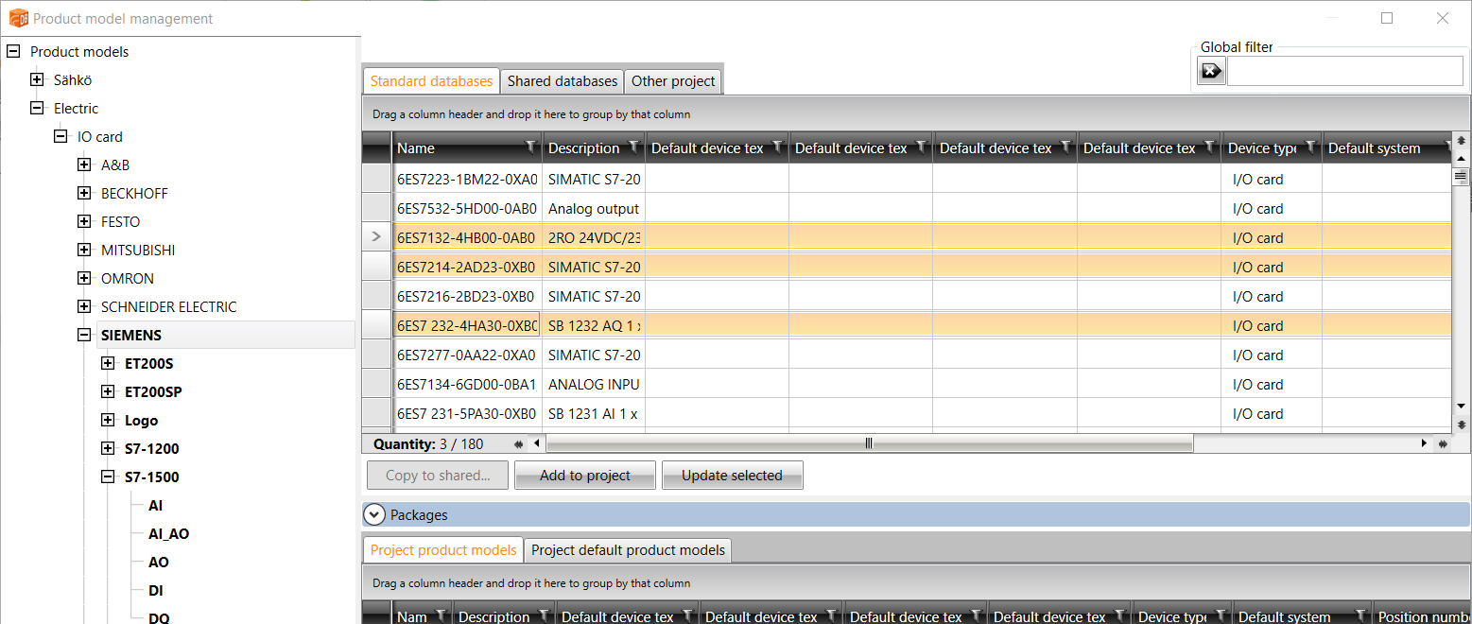This screenshot has width=1472, height=624.
Task: Select the row named 6ES7 232-4HA30-0XB0
Action: point(908,325)
